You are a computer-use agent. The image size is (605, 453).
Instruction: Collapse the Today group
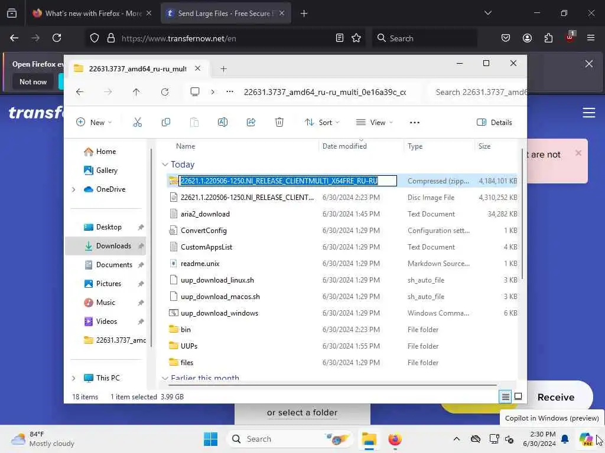[x=165, y=165]
